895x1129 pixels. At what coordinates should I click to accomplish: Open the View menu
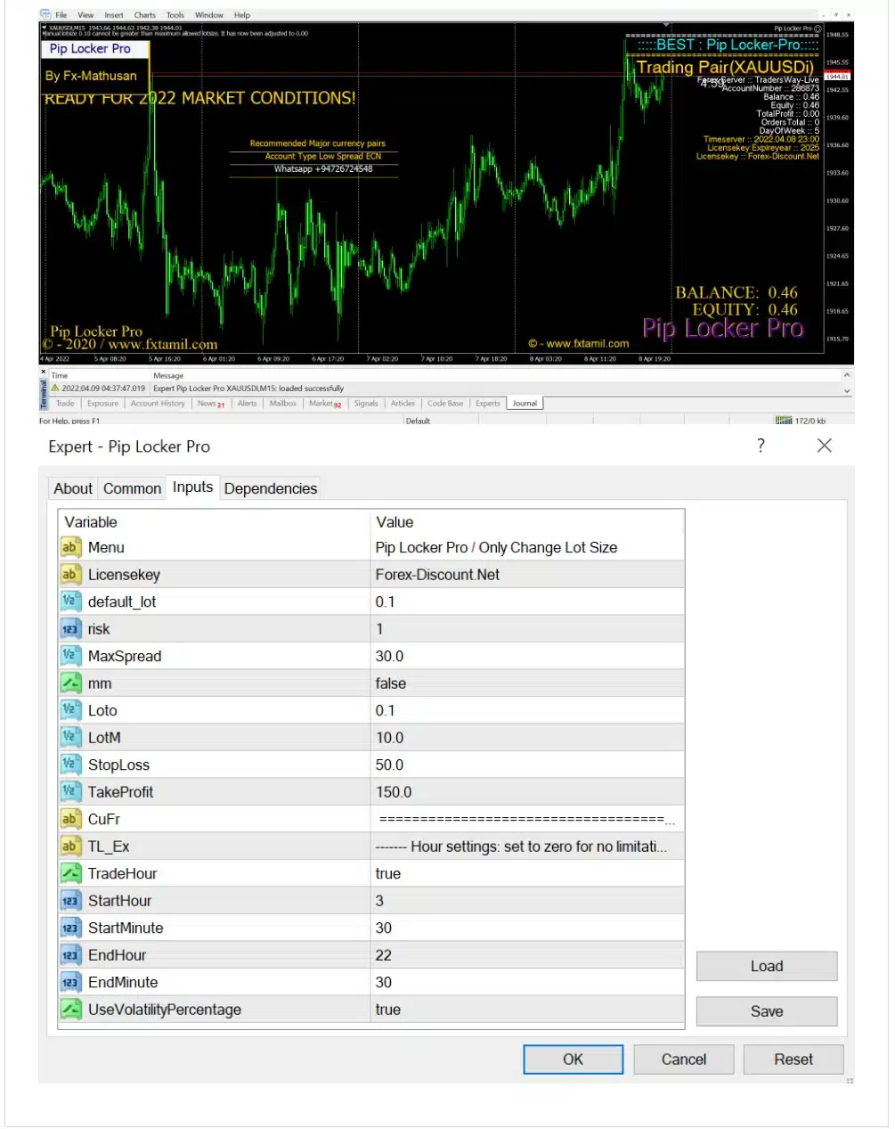tap(85, 15)
